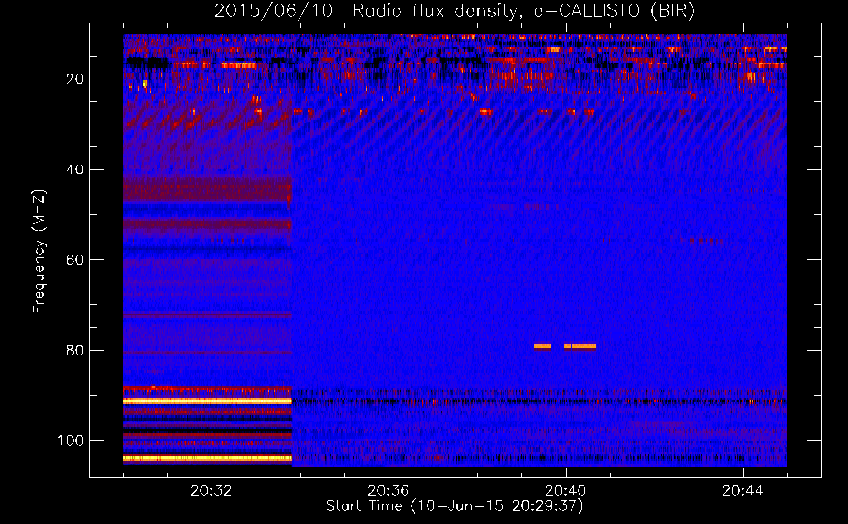Click the bright yellow band near 104 MHz
848x524 pixels.
pos(208,458)
